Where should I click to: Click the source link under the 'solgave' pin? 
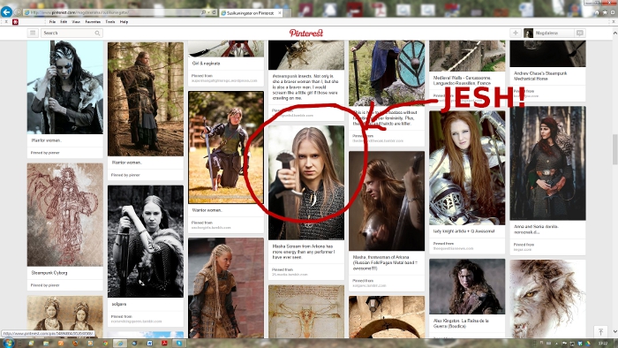coord(136,322)
